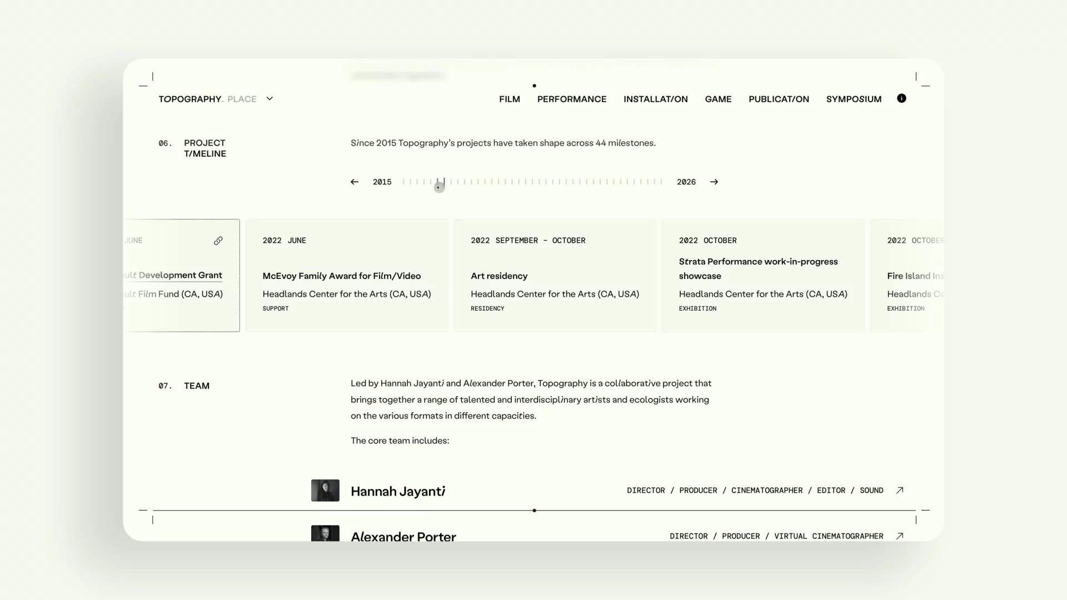Go to Installation section
The height and width of the screenshot is (600, 1067).
tap(656, 99)
